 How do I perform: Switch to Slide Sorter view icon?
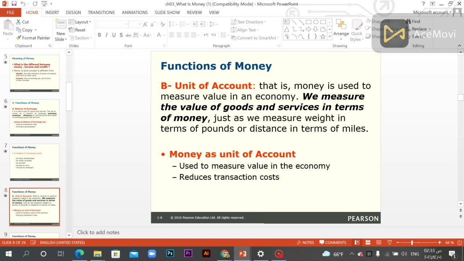click(x=368, y=243)
